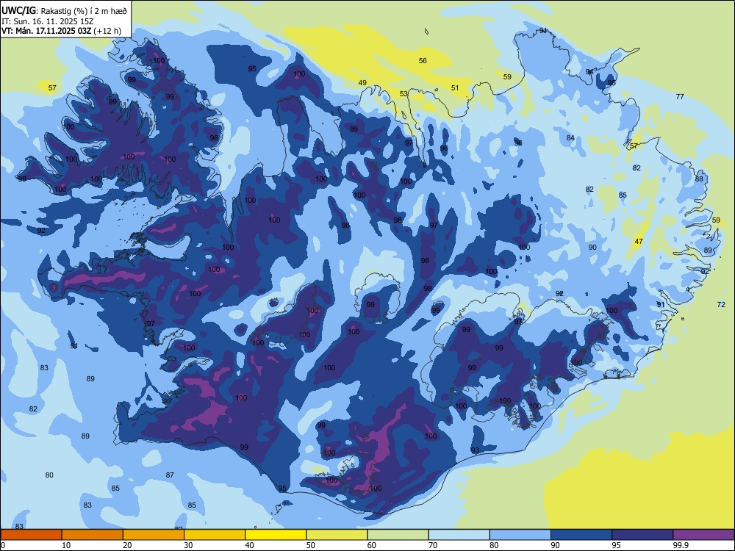Click the humidity value '84' on the map
The width and height of the screenshot is (735, 551).
(570, 138)
